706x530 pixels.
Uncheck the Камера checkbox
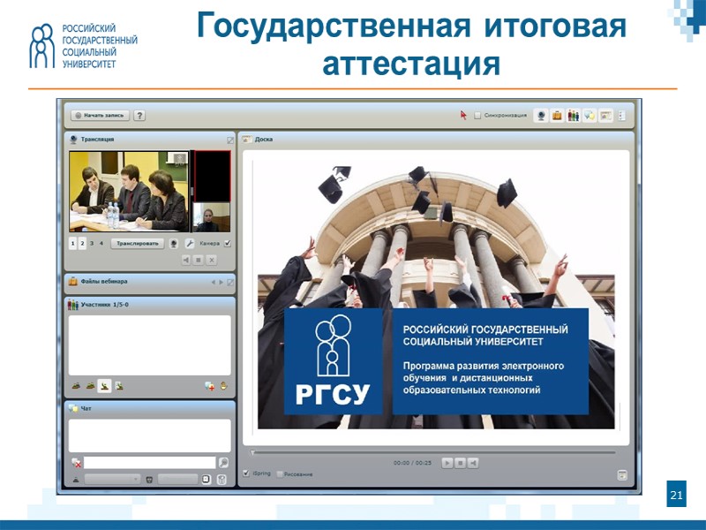(228, 244)
